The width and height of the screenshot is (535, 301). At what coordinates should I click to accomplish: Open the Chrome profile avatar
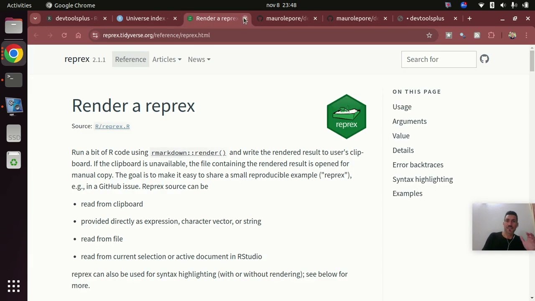(x=512, y=35)
